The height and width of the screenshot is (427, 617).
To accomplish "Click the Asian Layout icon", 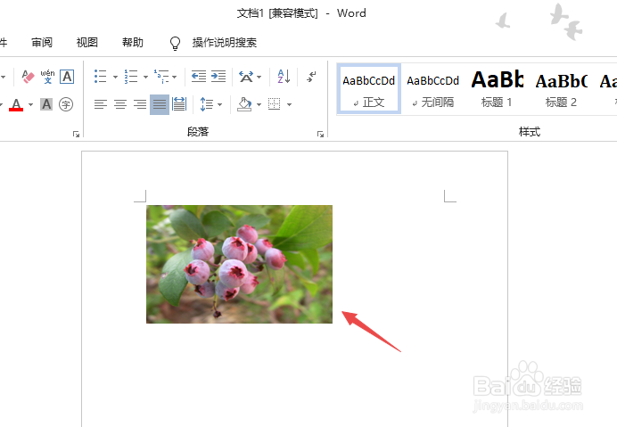I will (x=246, y=77).
